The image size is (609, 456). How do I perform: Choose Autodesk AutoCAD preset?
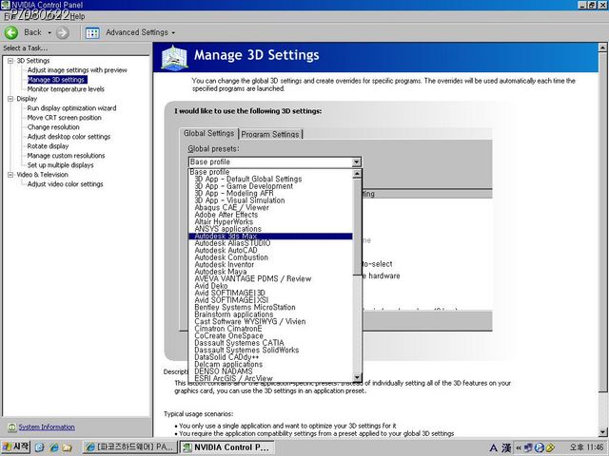tap(270, 251)
